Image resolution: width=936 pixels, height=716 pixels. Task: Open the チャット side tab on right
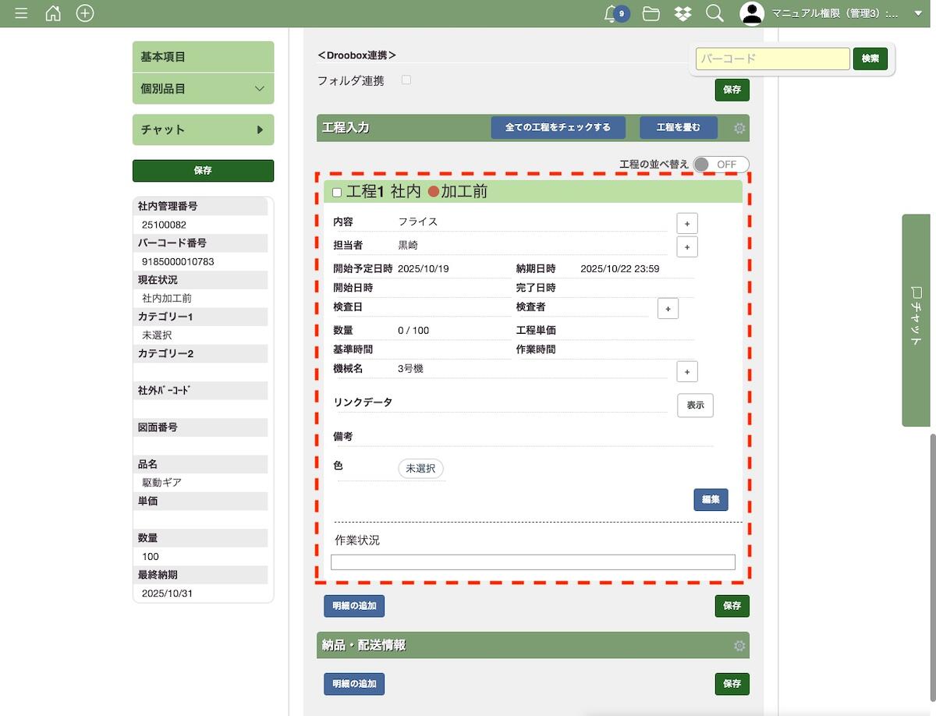917,320
